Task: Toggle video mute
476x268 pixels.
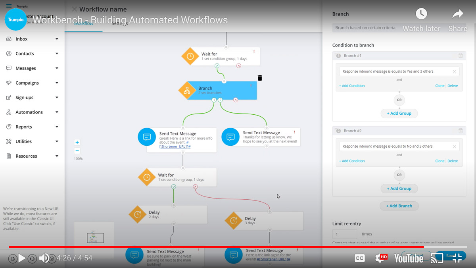Action: (44, 258)
